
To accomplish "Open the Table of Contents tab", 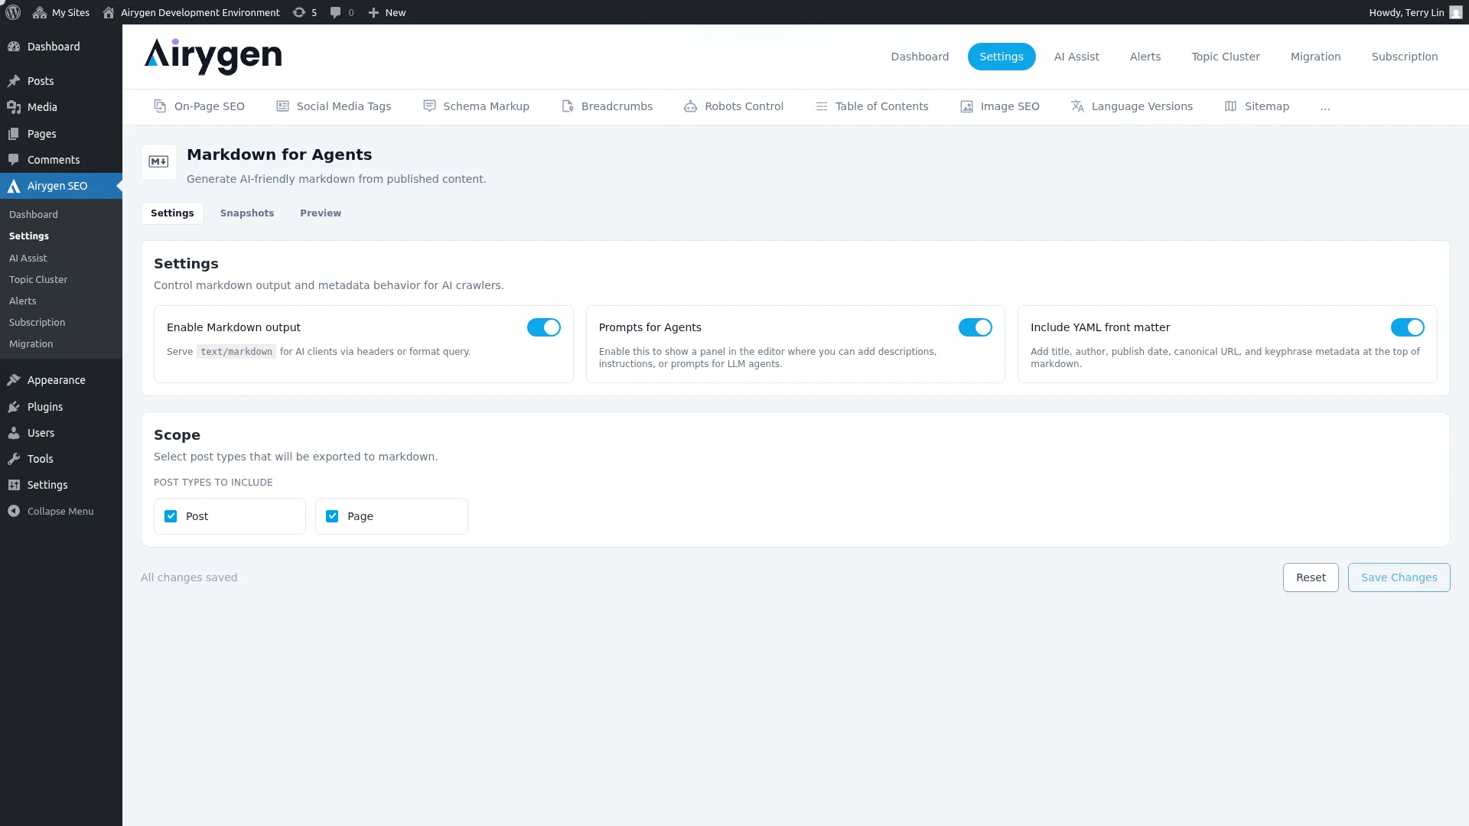I will tap(872, 106).
